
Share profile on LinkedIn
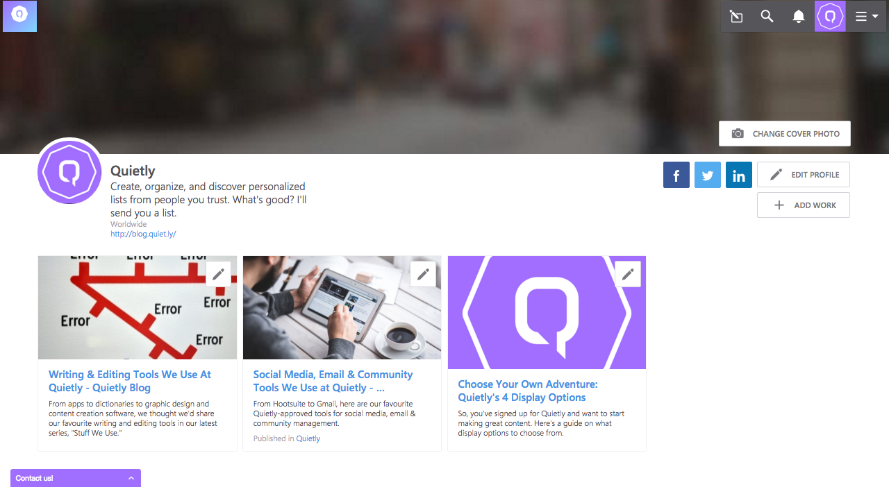(x=739, y=175)
